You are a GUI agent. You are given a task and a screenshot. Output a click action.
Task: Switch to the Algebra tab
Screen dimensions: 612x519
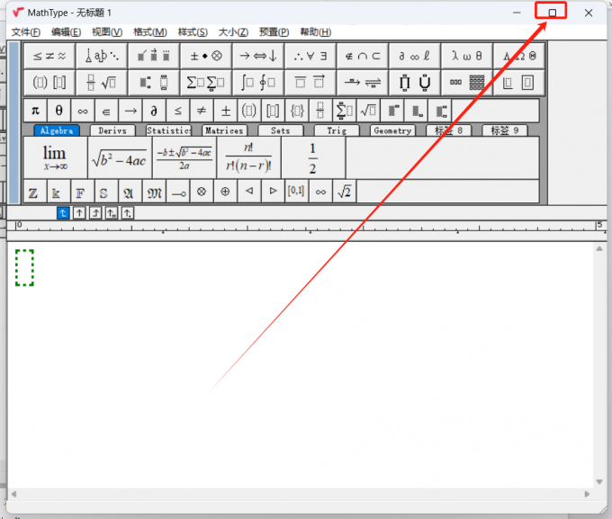(57, 130)
